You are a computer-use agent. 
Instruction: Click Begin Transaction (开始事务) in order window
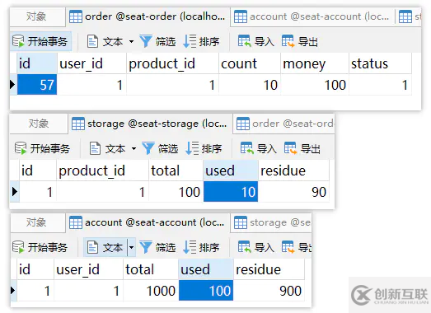(x=40, y=42)
